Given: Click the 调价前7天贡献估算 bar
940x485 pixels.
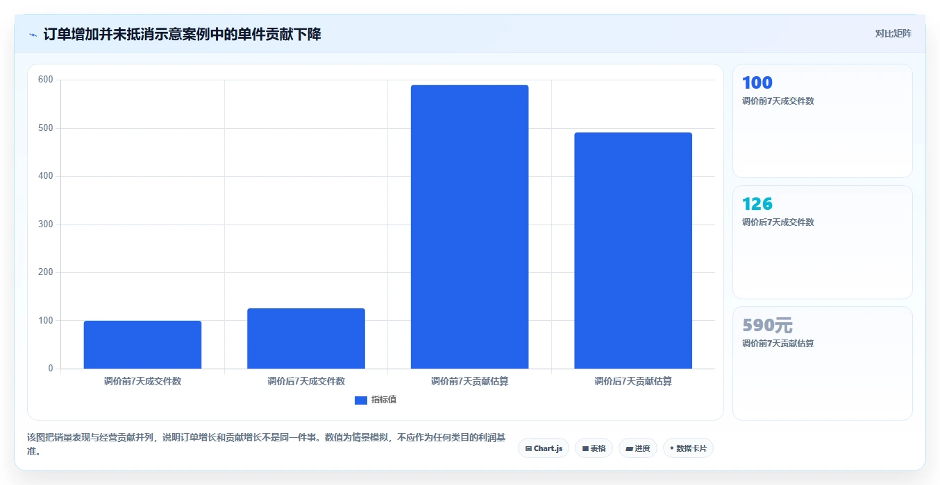Looking at the screenshot, I should pos(469,227).
